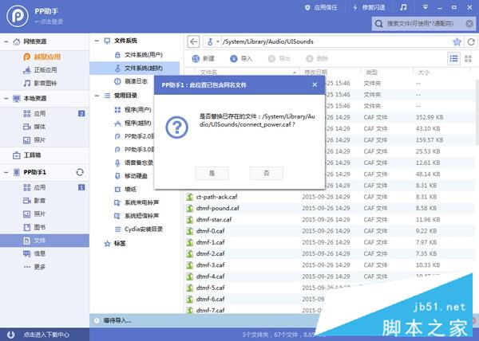Select file dtmf-star.caf

click(x=214, y=219)
